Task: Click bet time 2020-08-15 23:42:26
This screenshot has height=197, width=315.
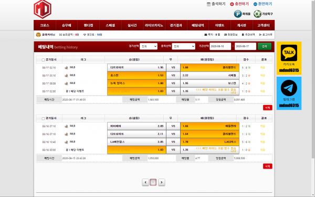Action: pyautogui.click(x=74, y=158)
